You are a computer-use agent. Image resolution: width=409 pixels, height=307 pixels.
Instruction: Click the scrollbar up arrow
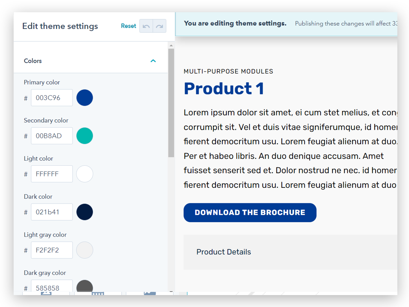pyautogui.click(x=171, y=45)
